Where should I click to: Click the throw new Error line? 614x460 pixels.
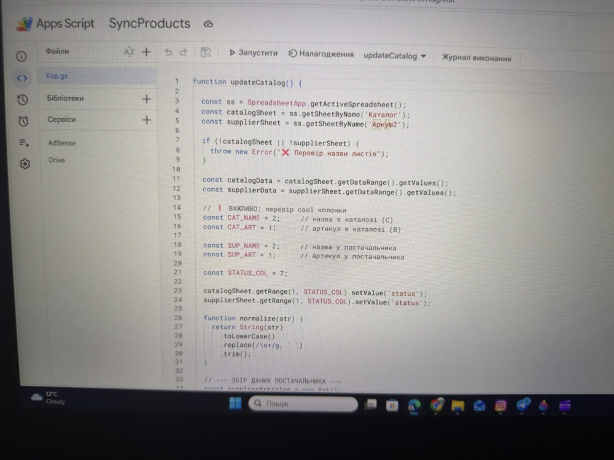[300, 153]
